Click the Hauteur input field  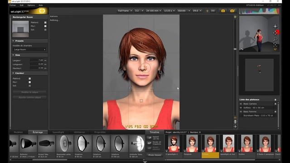(x=37, y=68)
